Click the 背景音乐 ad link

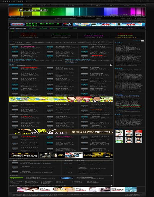[54, 28]
